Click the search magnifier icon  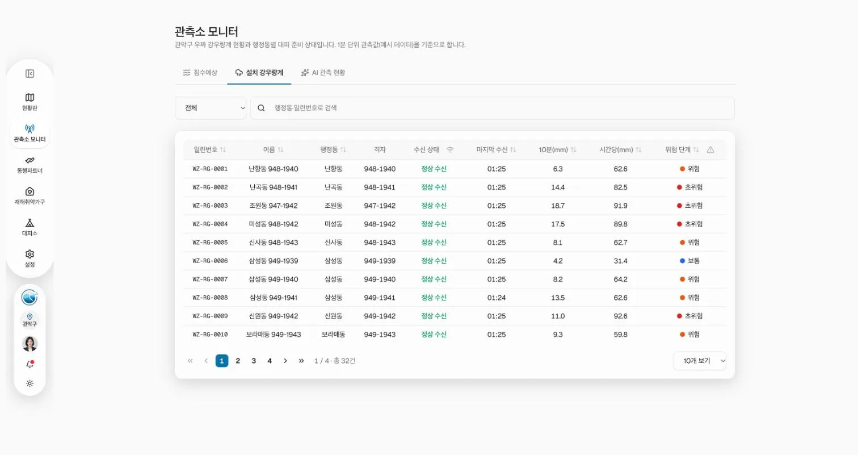tap(261, 108)
